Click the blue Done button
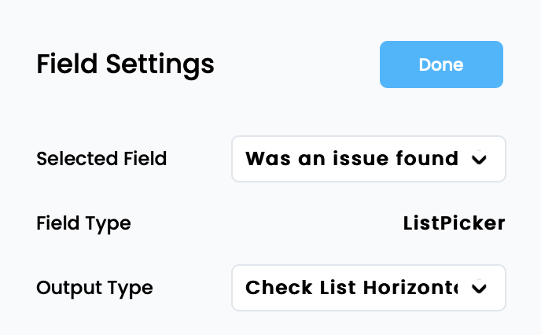The image size is (541, 335). coord(441,64)
